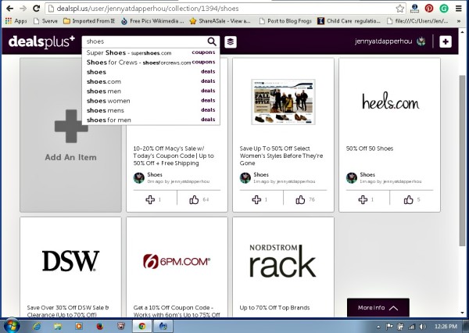Viewport: 469px width, 333px height.
Task: Open Imported From IE bookmark folder
Action: pyautogui.click(x=89, y=21)
